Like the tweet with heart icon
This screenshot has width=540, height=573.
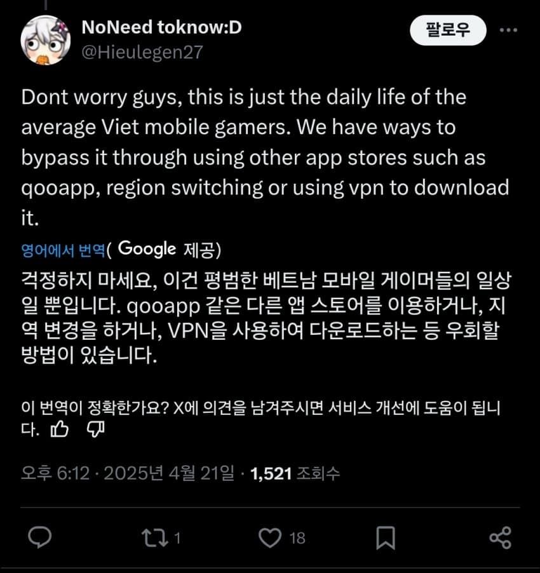pos(270,538)
